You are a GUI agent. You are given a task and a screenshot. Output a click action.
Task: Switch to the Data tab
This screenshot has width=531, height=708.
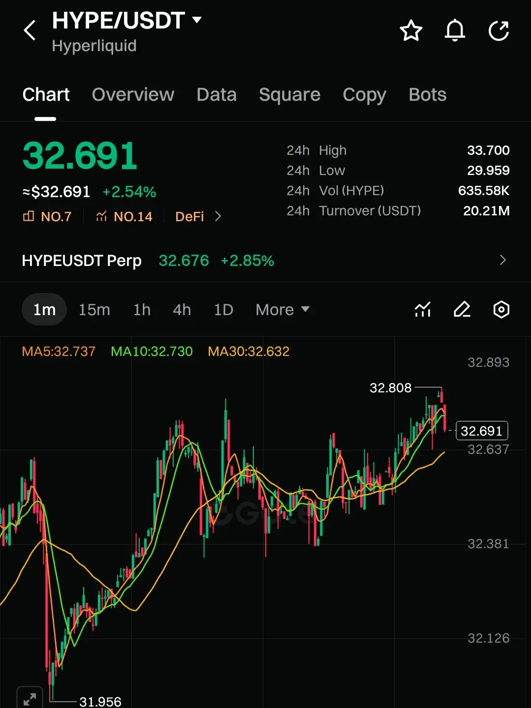[x=217, y=94]
